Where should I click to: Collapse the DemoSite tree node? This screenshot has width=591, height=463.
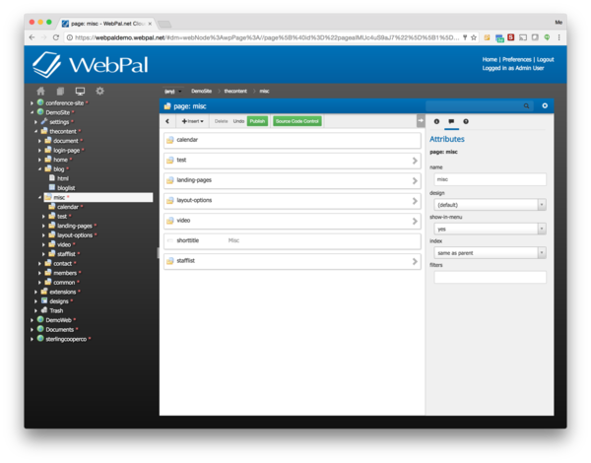[x=33, y=112]
